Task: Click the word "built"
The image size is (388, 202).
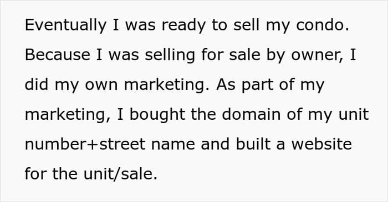Action: (253, 144)
